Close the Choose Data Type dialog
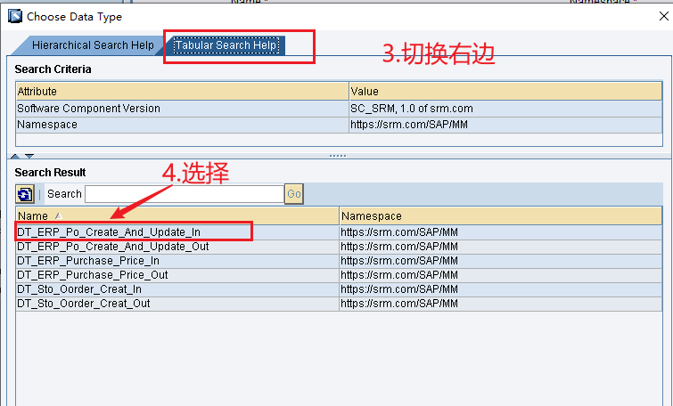The image size is (673, 406). click(663, 16)
